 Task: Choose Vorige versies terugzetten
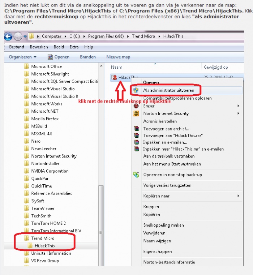pyautogui.click(x=167, y=185)
